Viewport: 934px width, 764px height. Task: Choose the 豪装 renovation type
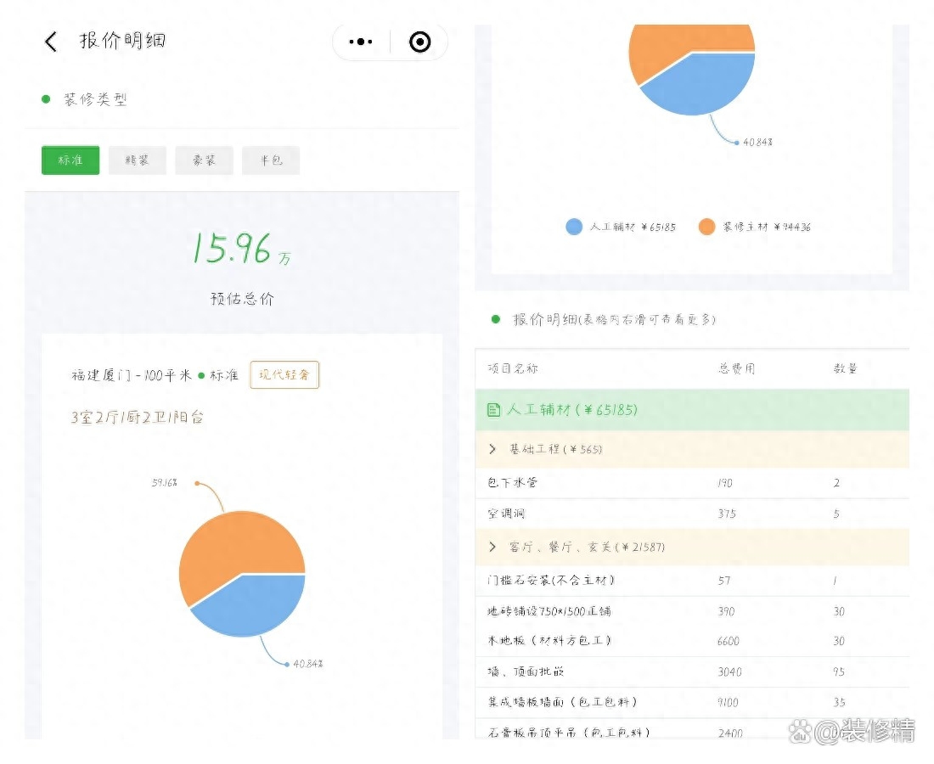204,160
